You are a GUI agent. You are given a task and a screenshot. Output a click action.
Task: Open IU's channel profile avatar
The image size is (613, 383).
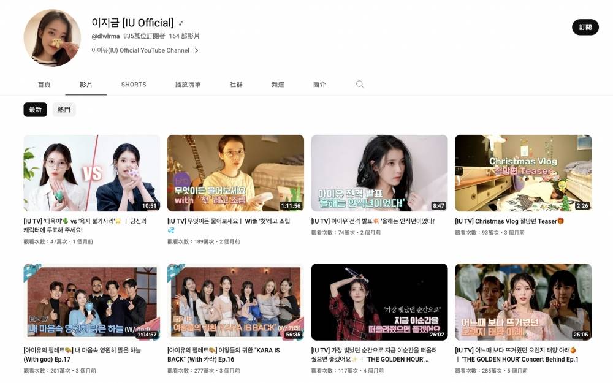pos(52,38)
